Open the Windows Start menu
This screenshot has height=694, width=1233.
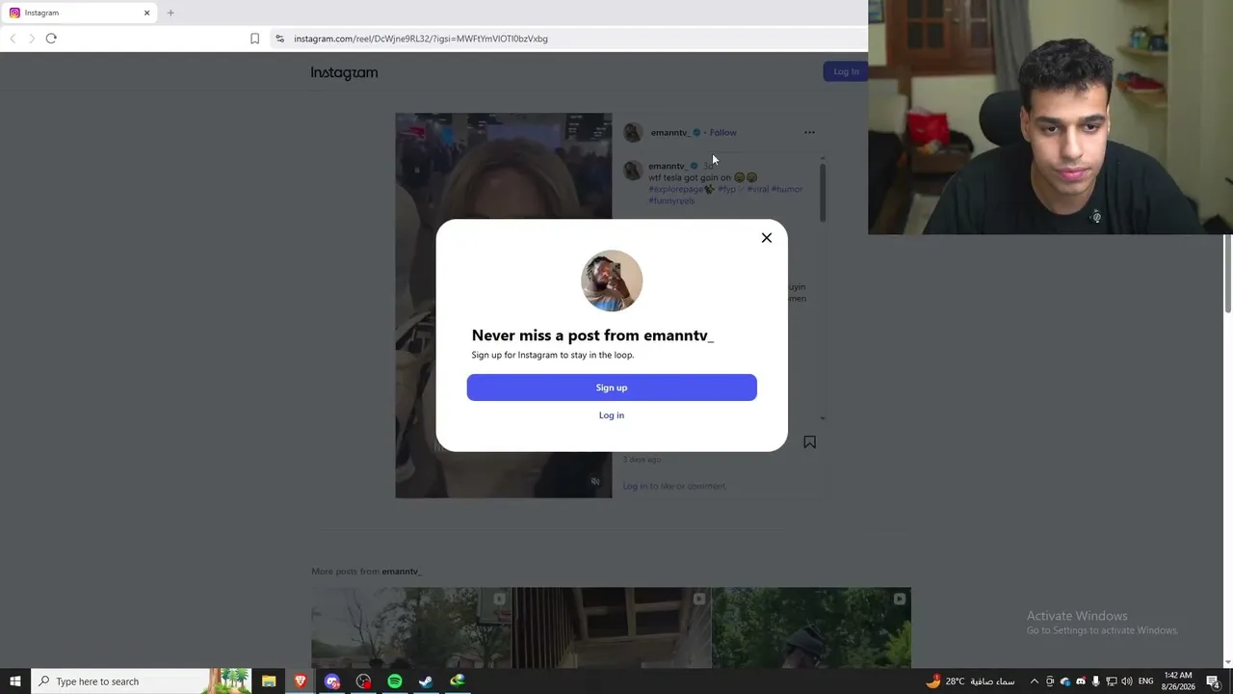tap(15, 681)
